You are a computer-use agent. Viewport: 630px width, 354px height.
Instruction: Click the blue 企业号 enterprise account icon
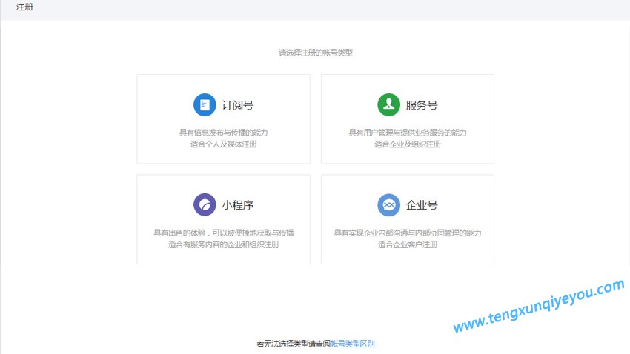coord(388,204)
